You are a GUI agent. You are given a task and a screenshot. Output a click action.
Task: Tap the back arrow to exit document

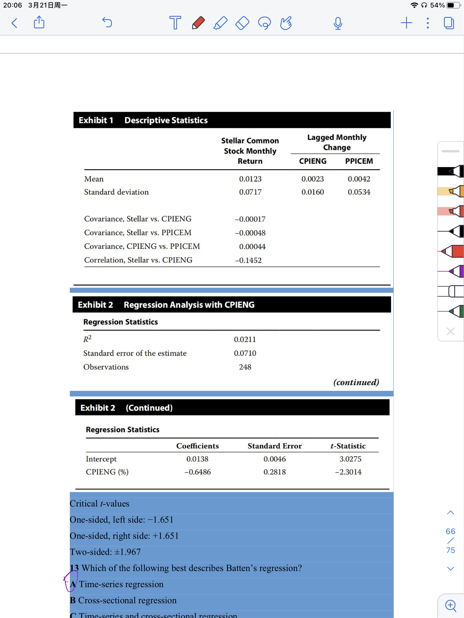(x=14, y=23)
